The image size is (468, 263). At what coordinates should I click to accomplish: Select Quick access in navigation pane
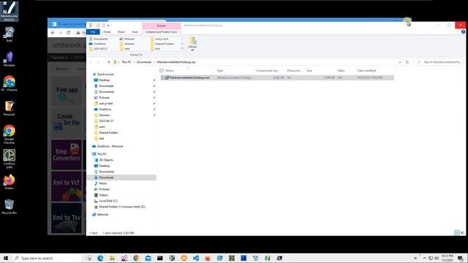pos(105,75)
